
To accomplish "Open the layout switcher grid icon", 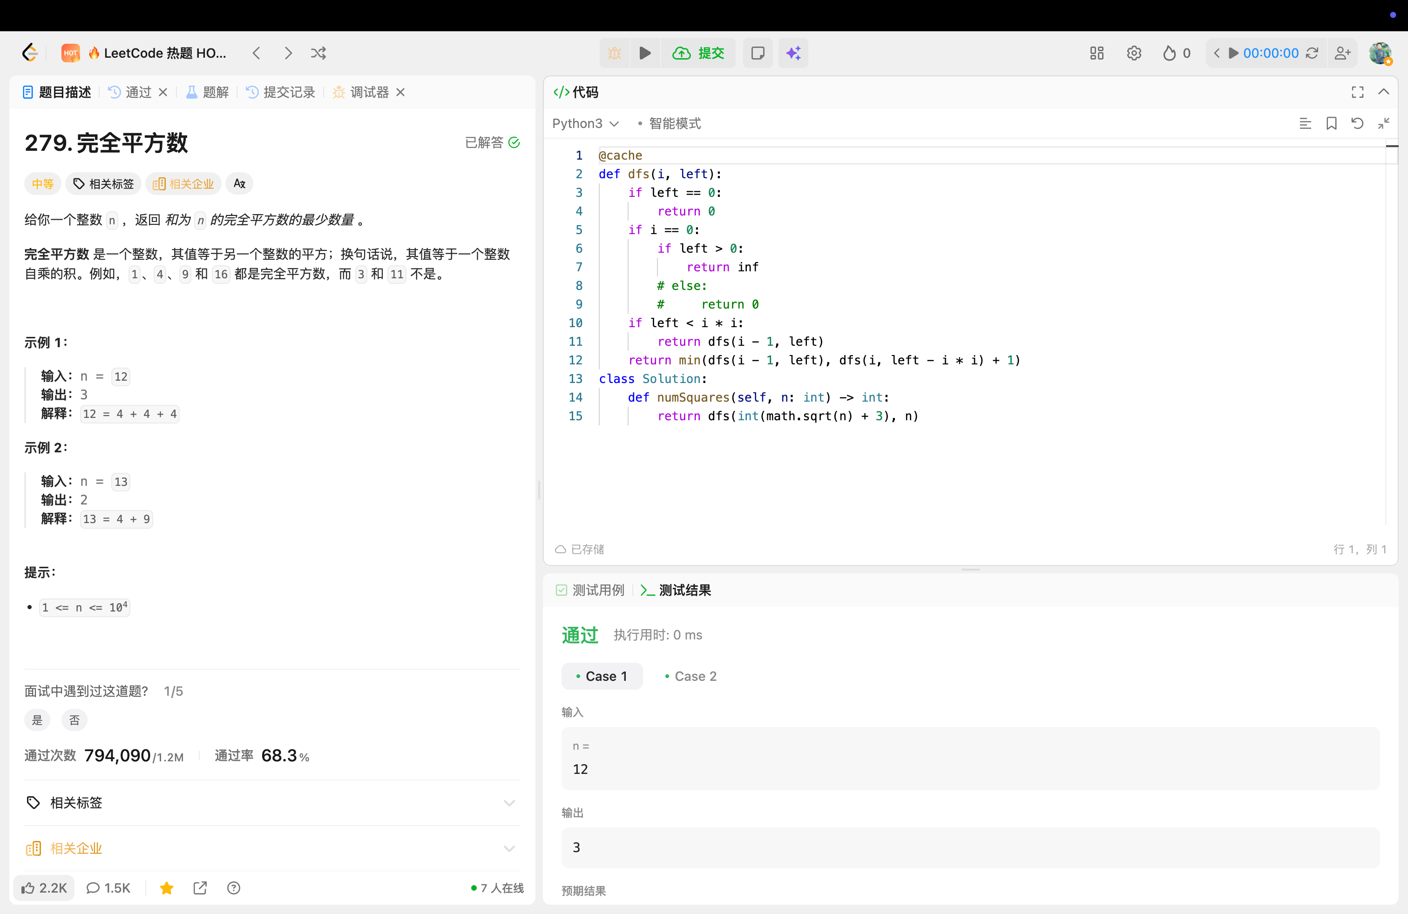I will coord(1096,53).
